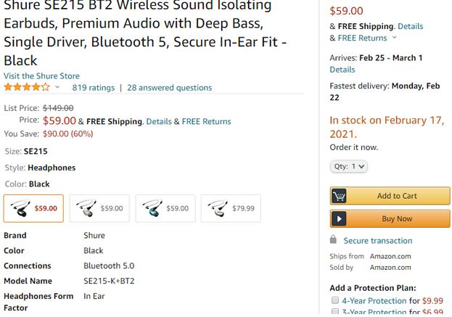Screen dimensions: 452x317
Task: Click the play icon on Buy Now
Action: point(339,218)
